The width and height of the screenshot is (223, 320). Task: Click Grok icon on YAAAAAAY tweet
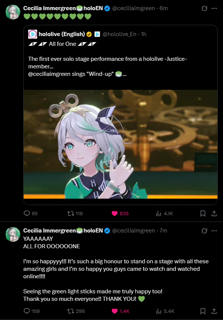(x=205, y=231)
